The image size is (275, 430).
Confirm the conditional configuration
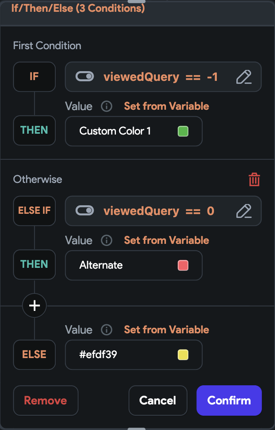[x=229, y=400]
